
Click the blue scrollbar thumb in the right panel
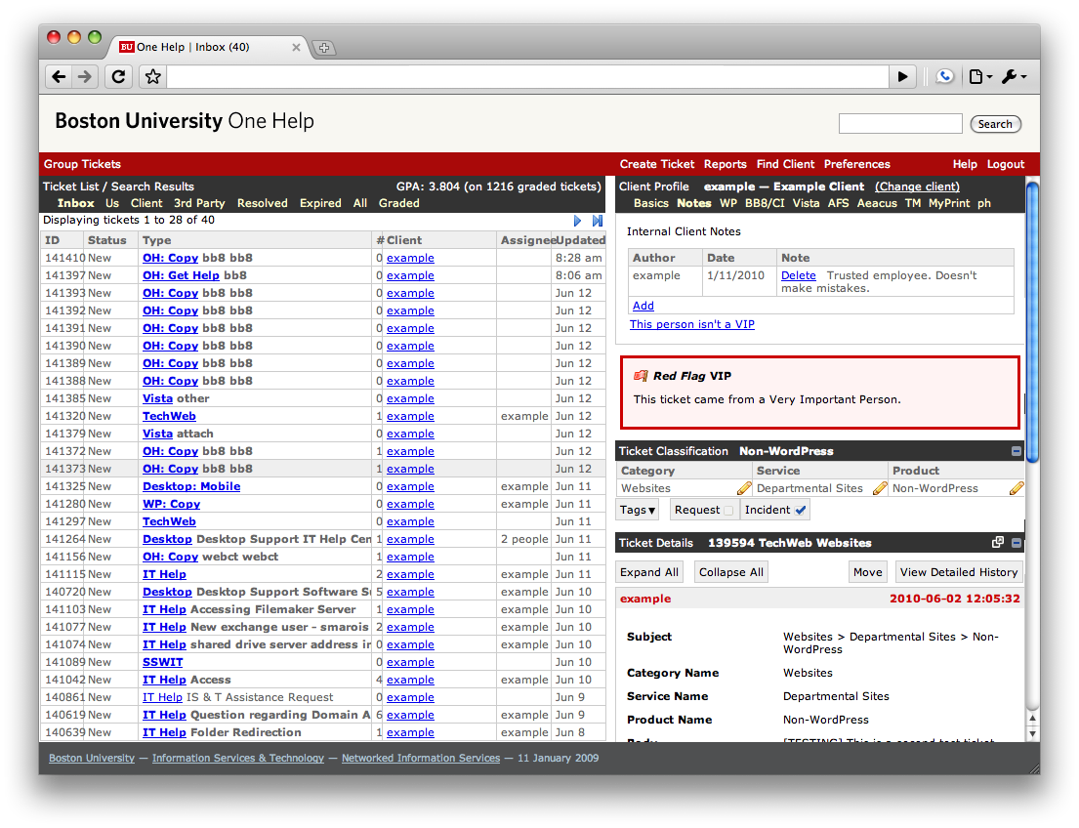click(1032, 321)
